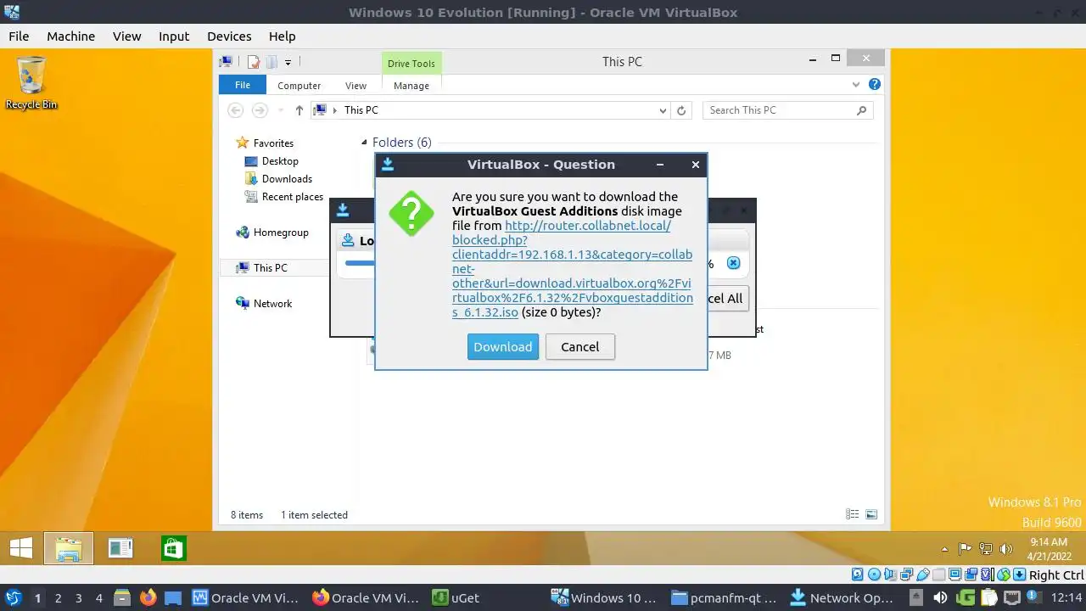Click the network indicator in VirtualBox status bar

(x=906, y=575)
